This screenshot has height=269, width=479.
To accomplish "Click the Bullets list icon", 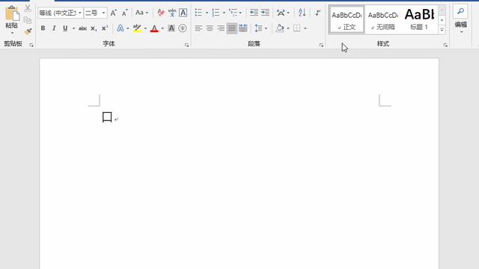I will (x=198, y=13).
